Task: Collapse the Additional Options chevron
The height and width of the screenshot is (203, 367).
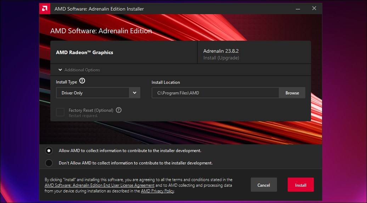Action: tap(60, 70)
